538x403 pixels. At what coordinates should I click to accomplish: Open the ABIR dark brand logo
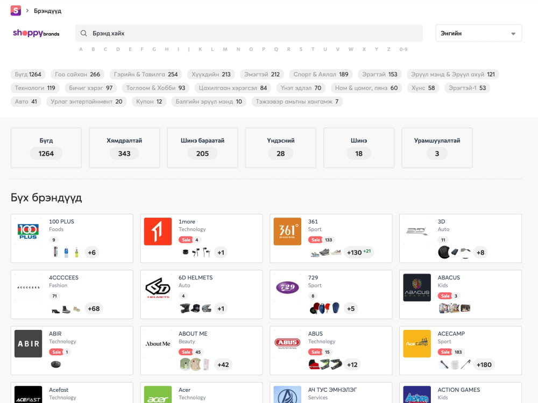point(28,344)
